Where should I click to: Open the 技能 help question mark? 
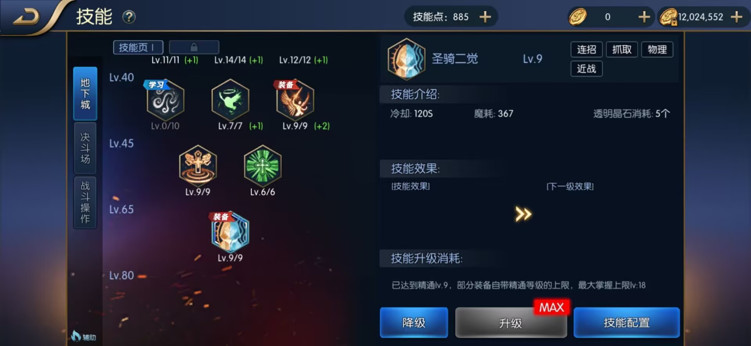tap(129, 17)
